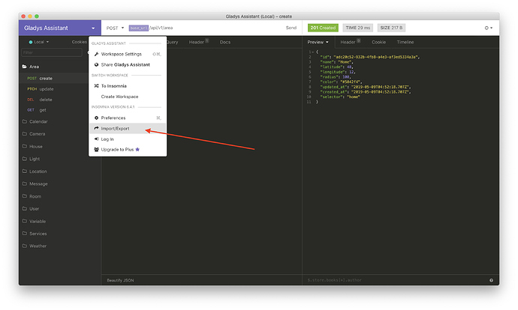Choose Create Workspace in the menu
The height and width of the screenshot is (310, 518).
point(128,97)
